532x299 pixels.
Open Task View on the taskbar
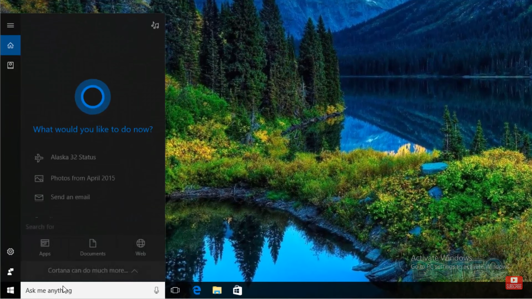[175, 290]
